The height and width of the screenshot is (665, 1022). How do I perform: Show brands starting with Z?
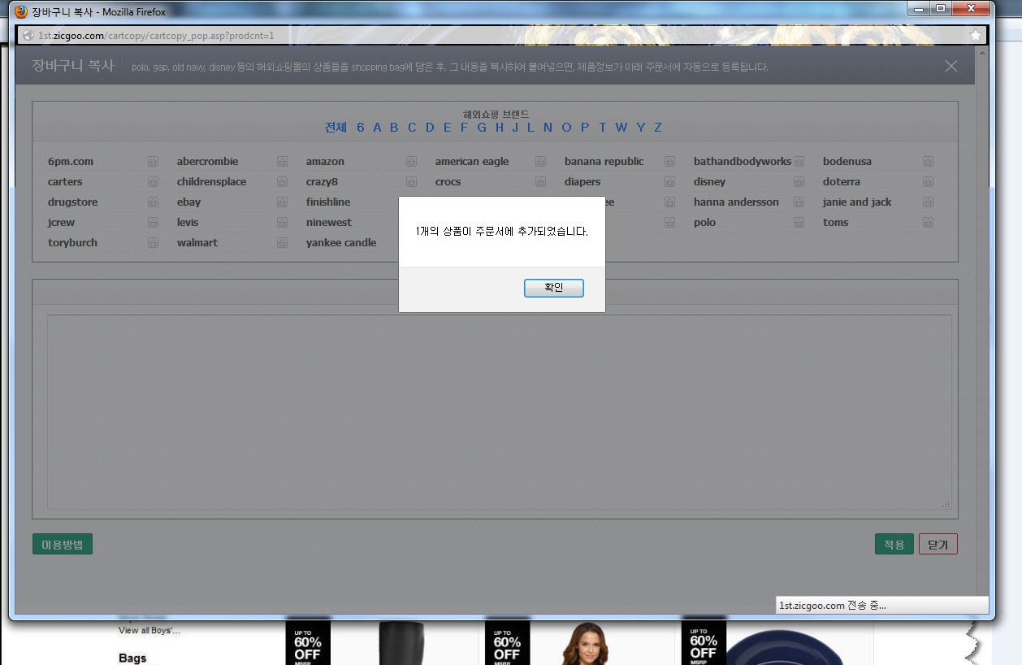(x=658, y=127)
